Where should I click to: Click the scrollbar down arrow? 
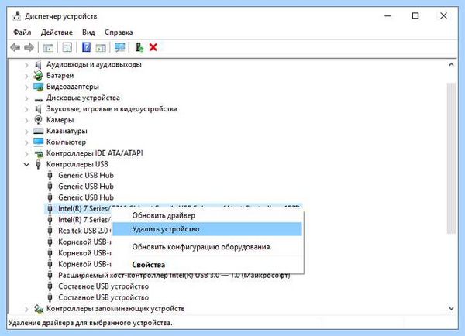tap(451, 308)
